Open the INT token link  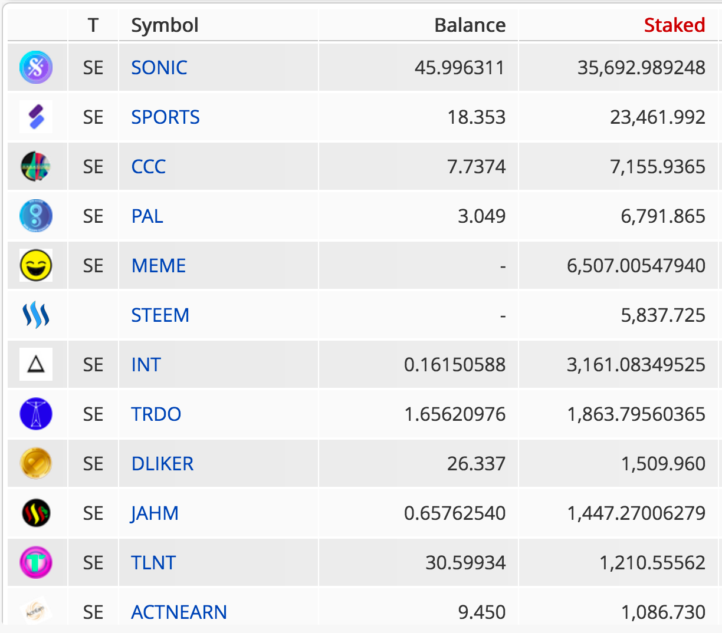[146, 365]
